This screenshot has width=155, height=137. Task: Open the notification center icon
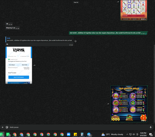[151, 135]
